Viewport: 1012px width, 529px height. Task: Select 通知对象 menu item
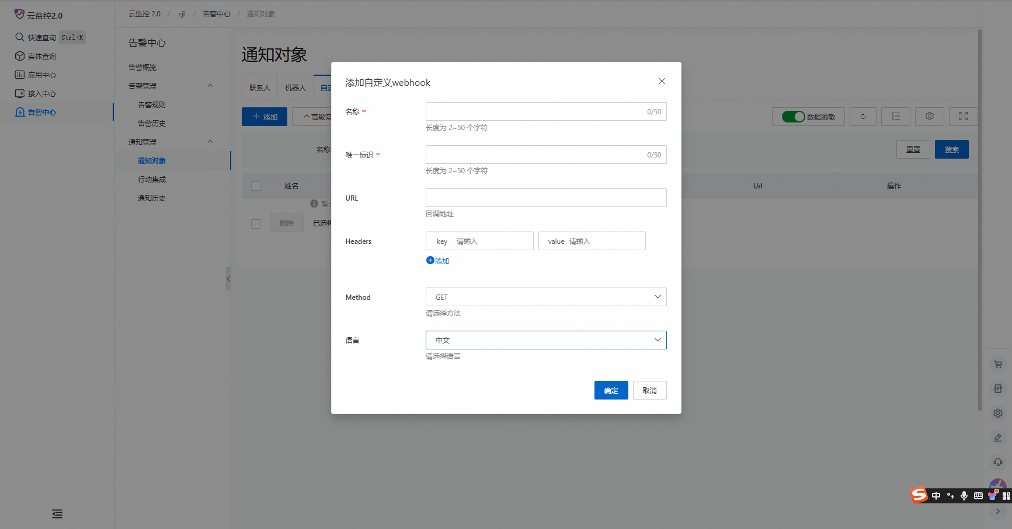tap(152, 160)
